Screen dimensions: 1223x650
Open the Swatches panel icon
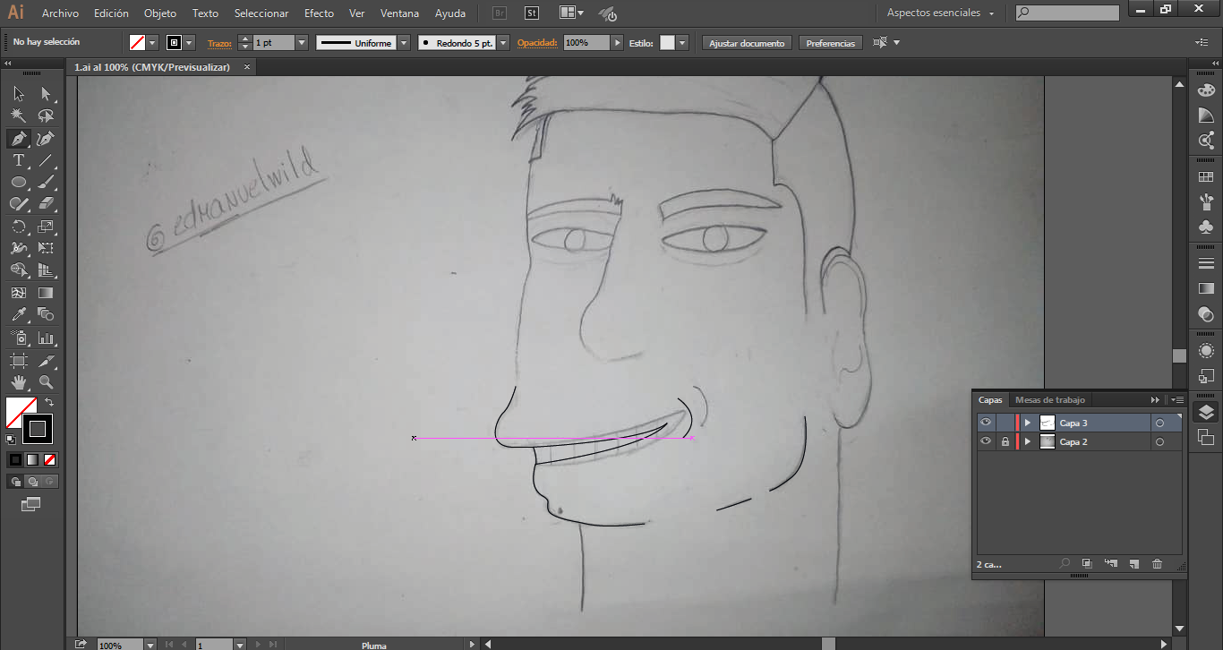[x=1206, y=178]
